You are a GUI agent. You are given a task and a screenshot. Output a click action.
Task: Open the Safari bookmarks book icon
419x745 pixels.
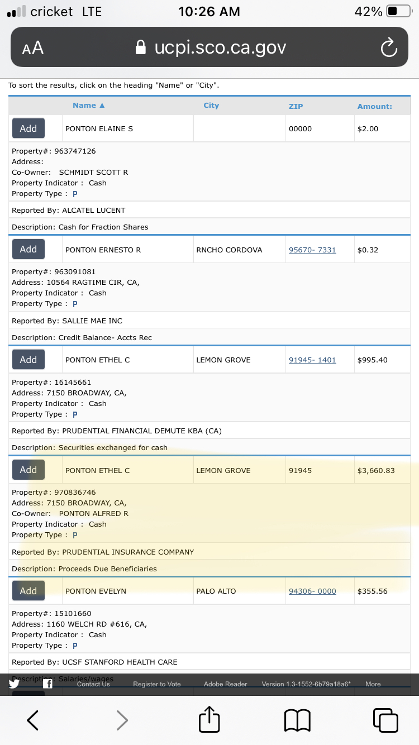tap(297, 720)
